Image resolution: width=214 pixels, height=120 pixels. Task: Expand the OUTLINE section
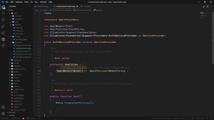point(12,113)
